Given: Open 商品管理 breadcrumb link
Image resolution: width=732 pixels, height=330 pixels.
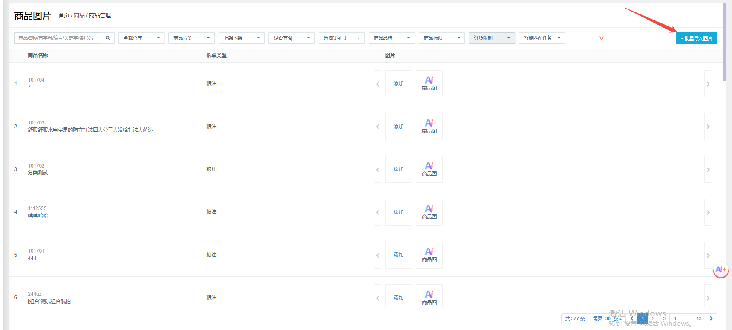Looking at the screenshot, I should pyautogui.click(x=100, y=15).
